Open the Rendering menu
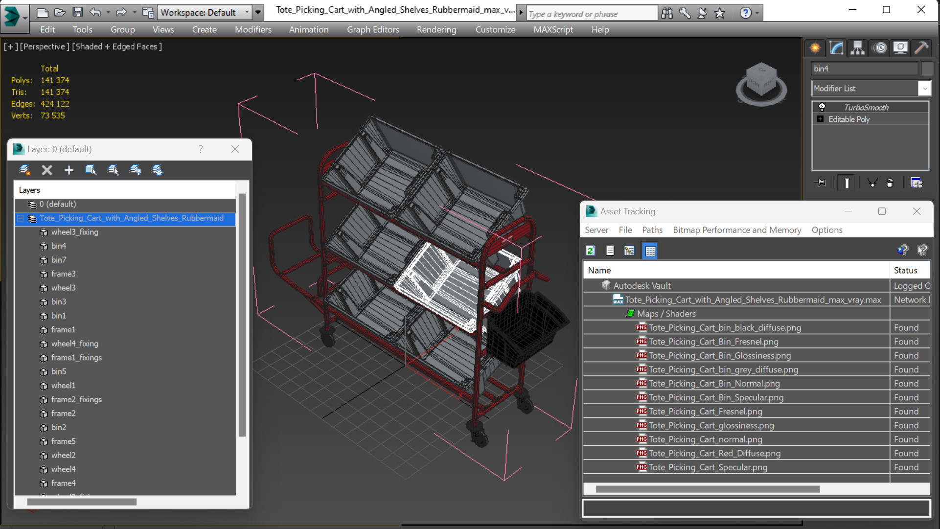 pyautogui.click(x=436, y=29)
